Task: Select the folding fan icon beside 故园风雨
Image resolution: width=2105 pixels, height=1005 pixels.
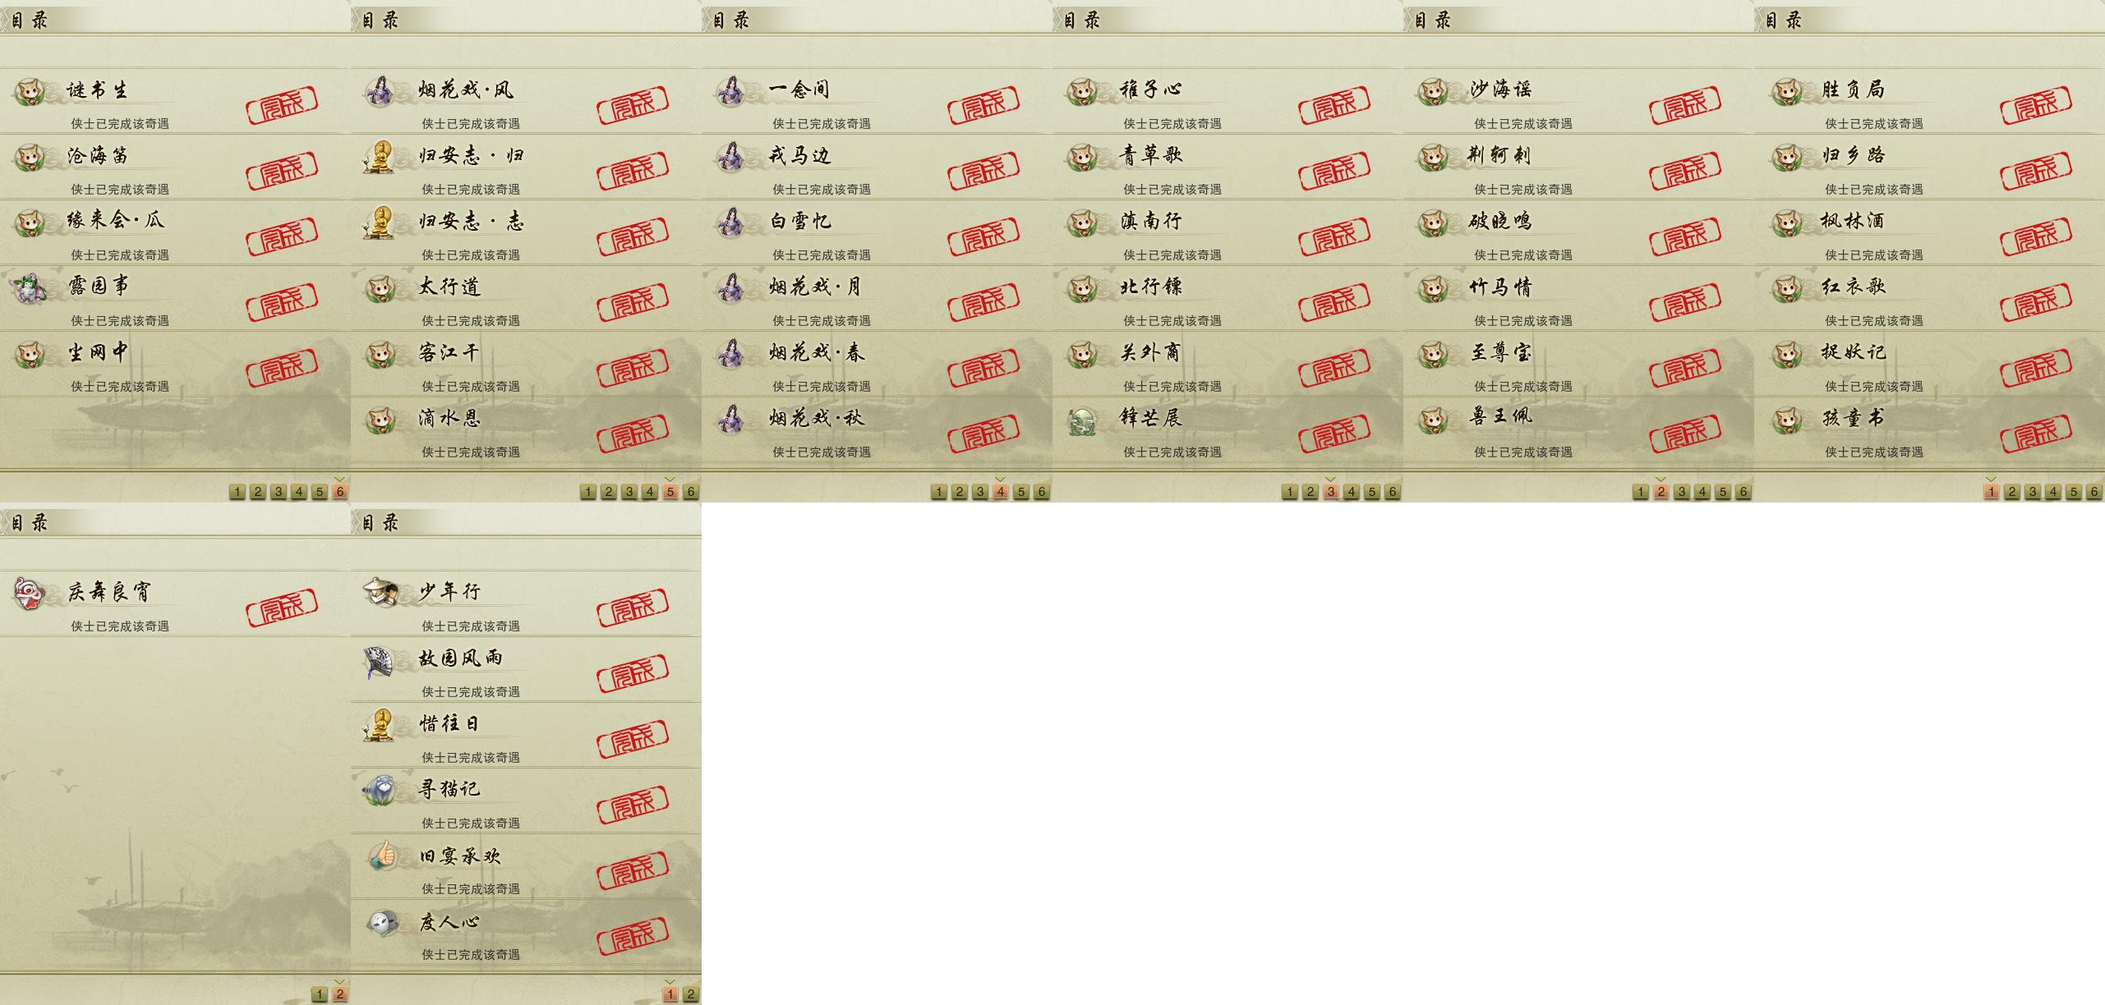Action: [380, 661]
